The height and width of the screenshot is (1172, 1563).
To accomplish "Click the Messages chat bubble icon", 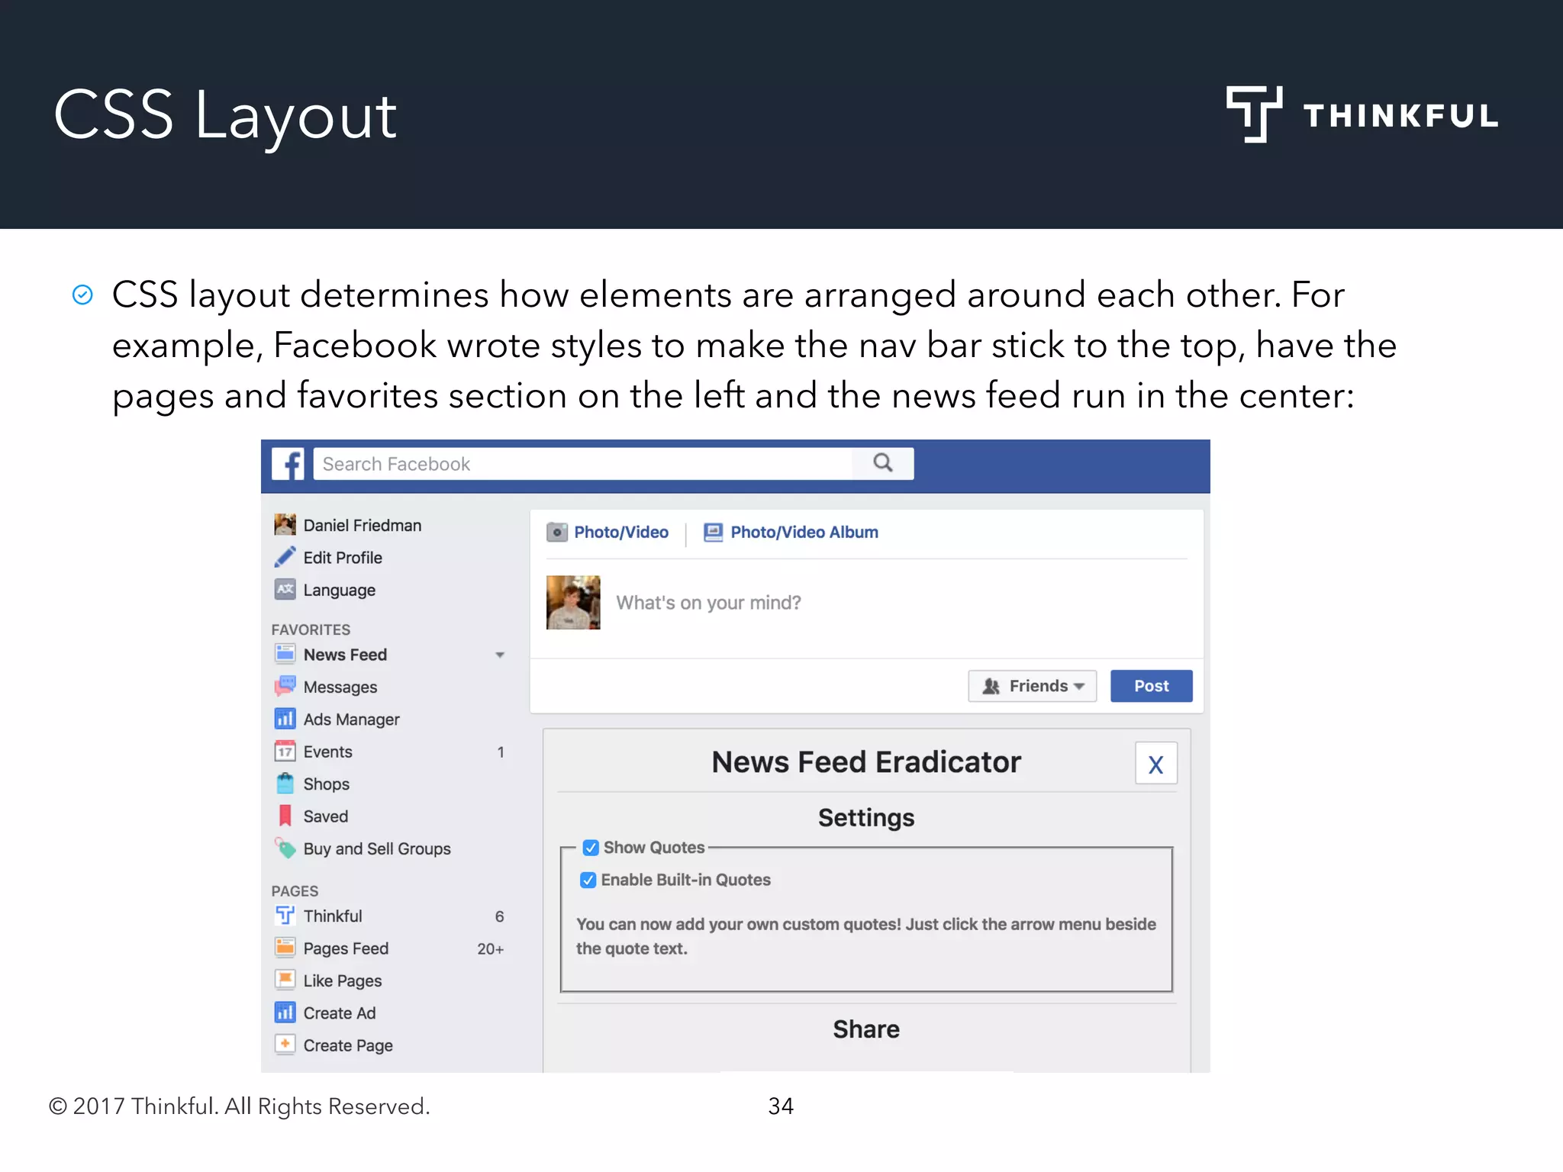I will pos(285,687).
